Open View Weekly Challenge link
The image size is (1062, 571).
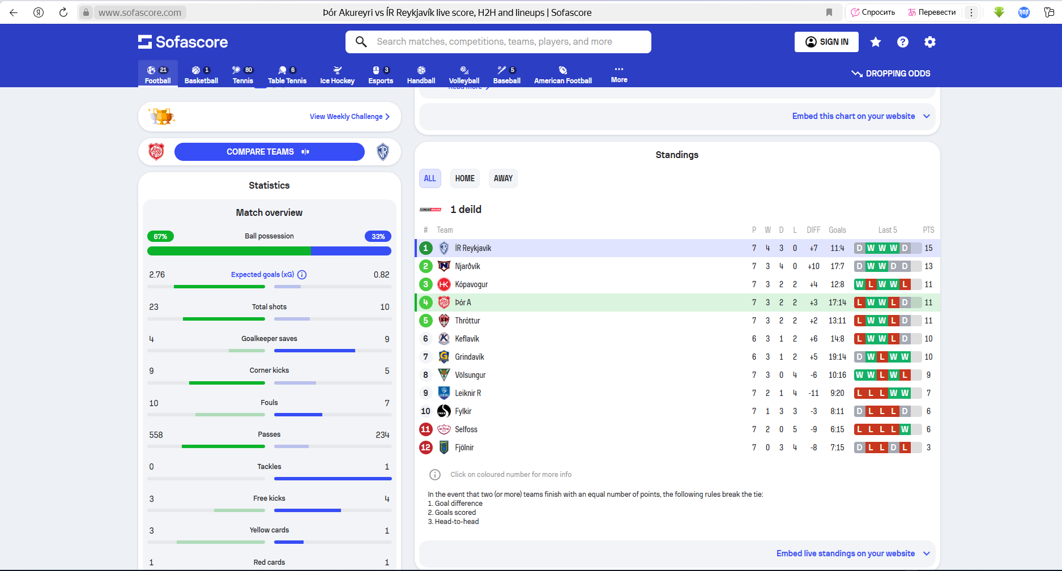349,117
